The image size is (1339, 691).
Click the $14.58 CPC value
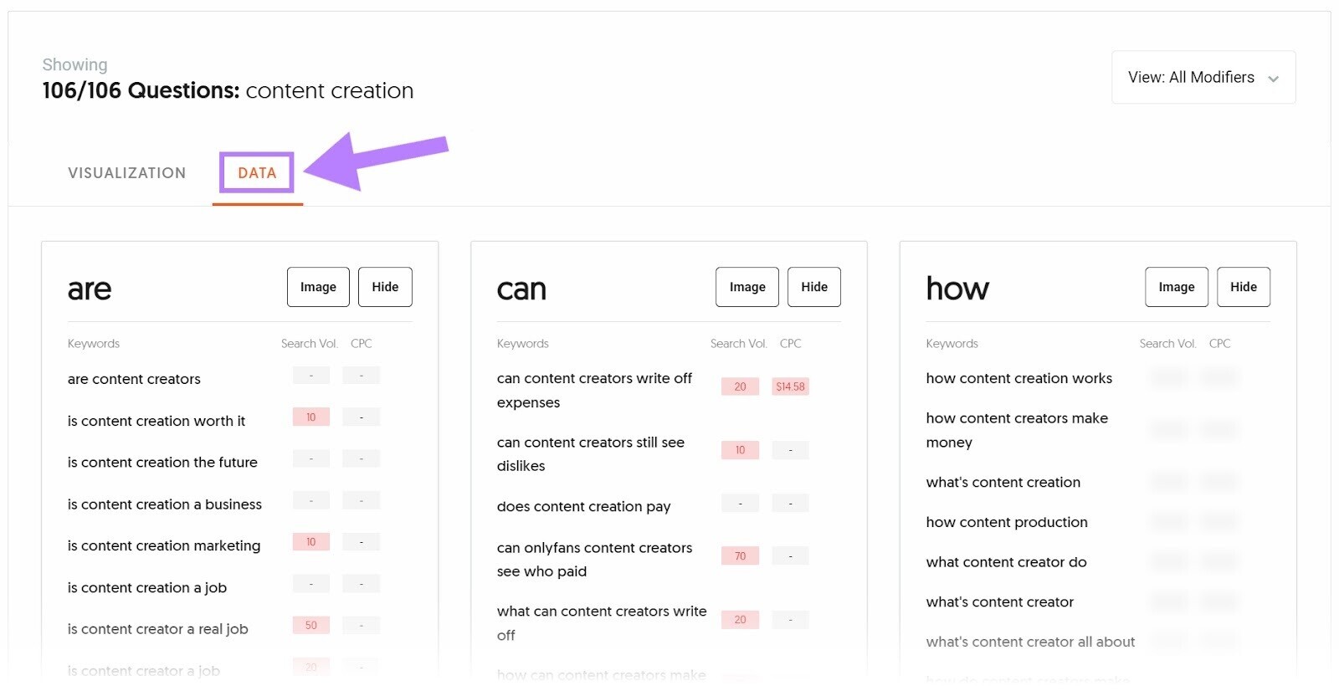(790, 386)
